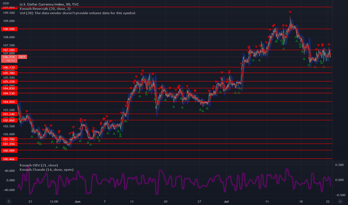
Task: Click the 106.130 red price level label
Action: [x=9, y=67]
